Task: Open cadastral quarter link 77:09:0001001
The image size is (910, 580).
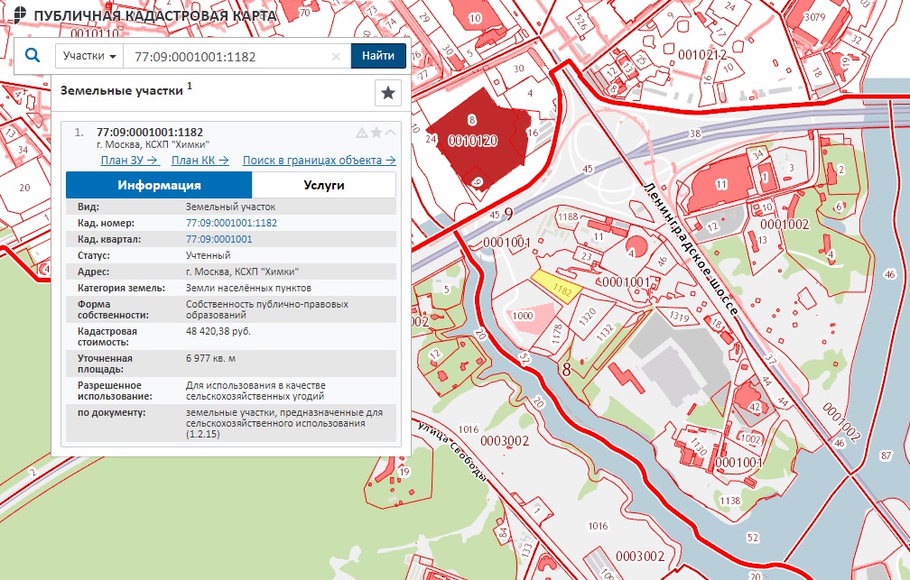Action: 218,239
